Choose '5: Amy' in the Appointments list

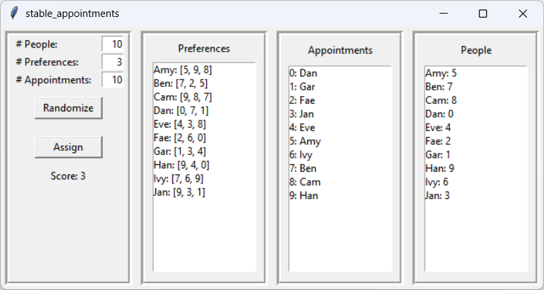(305, 141)
